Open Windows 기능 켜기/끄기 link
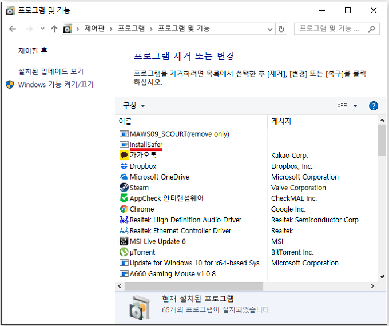Viewport: 389px width, 326px height. 55,85
